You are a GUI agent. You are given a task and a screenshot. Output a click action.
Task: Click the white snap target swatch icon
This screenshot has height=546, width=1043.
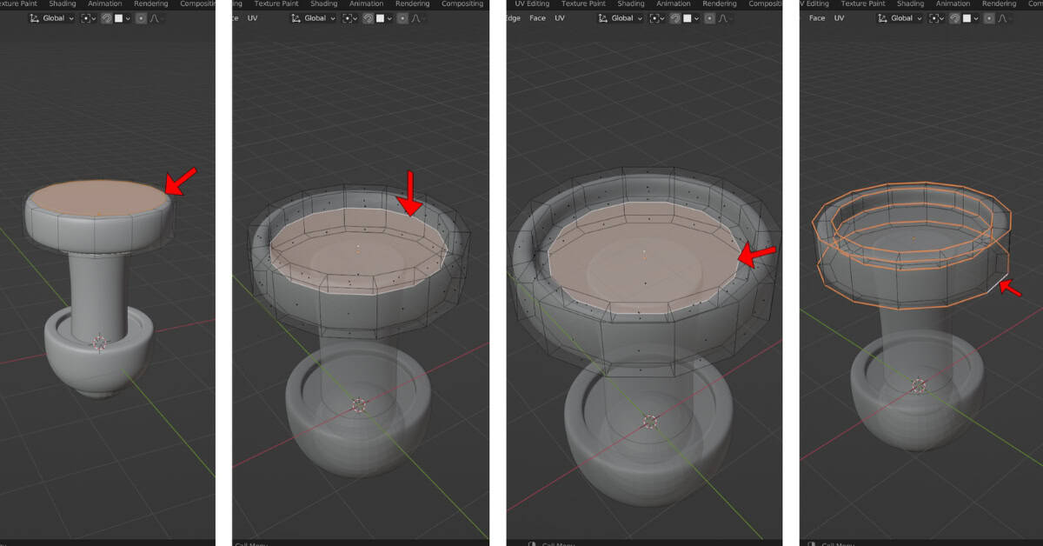point(120,18)
